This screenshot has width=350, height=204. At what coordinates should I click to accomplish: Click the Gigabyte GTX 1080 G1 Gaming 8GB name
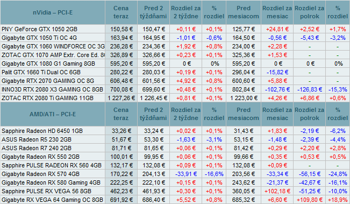tap(48, 64)
